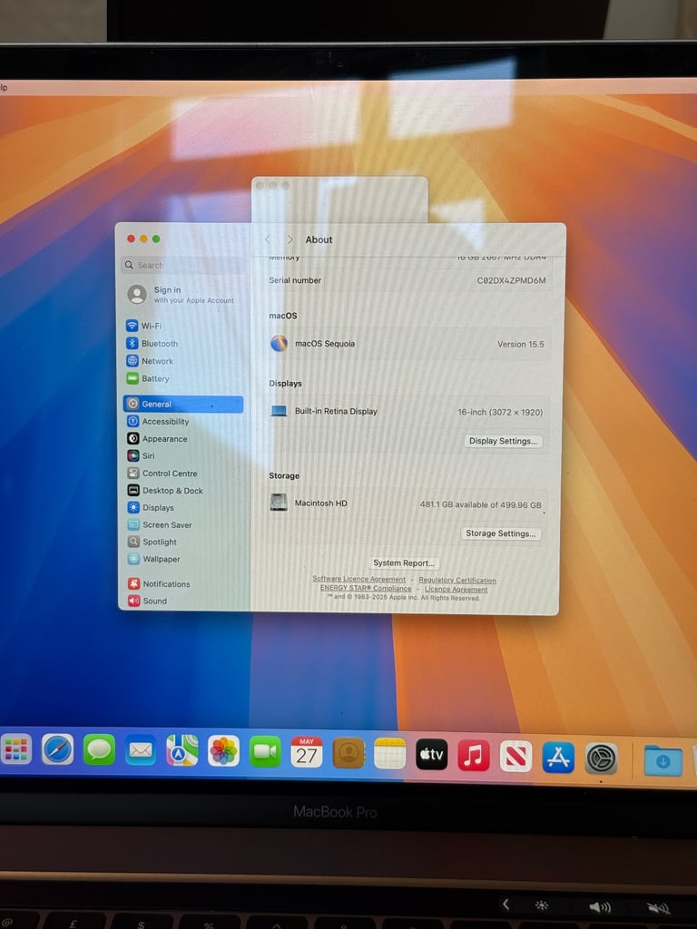Click System Settings icon in Dock
This screenshot has height=929, width=697.
coord(601,758)
